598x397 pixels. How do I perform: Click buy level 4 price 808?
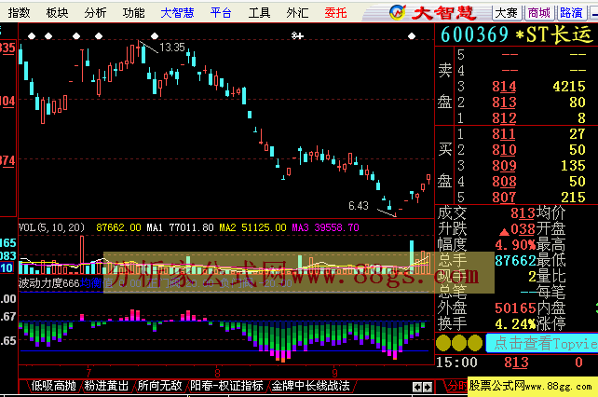coord(504,182)
